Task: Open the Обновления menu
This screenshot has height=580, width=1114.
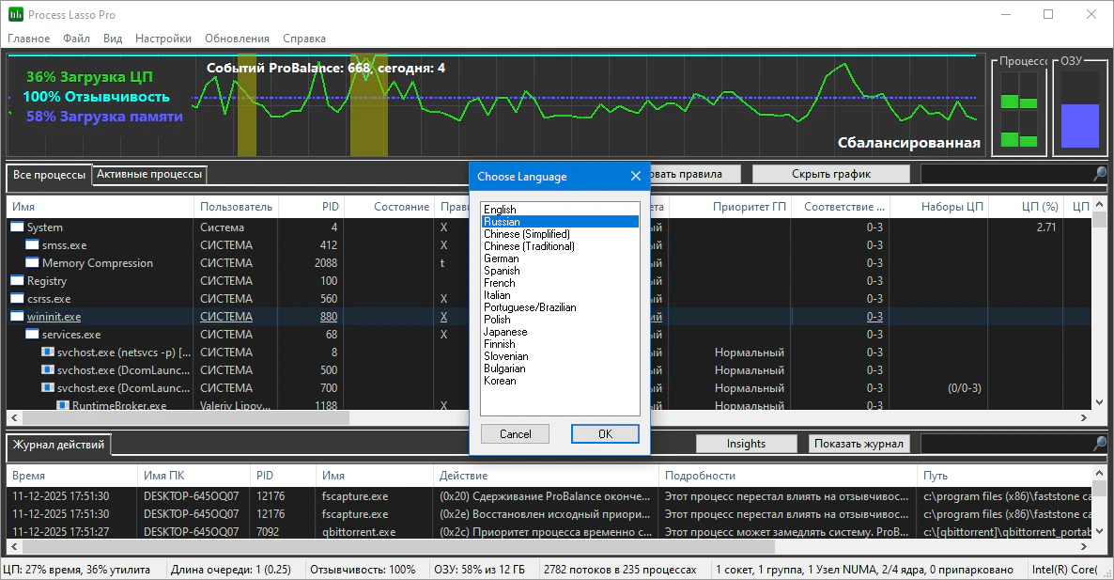Action: coord(237,39)
